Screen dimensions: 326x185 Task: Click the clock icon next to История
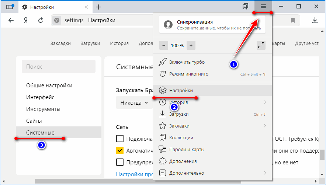tap(163, 102)
